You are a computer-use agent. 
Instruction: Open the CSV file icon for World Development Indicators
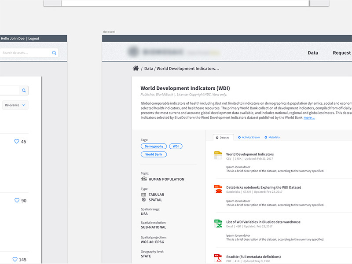coord(217,155)
